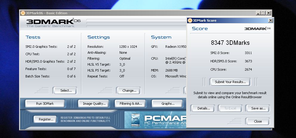This screenshot has width=296, height=138.
Task: Start the benchmark with Run 3DMark
Action: click(x=45, y=104)
